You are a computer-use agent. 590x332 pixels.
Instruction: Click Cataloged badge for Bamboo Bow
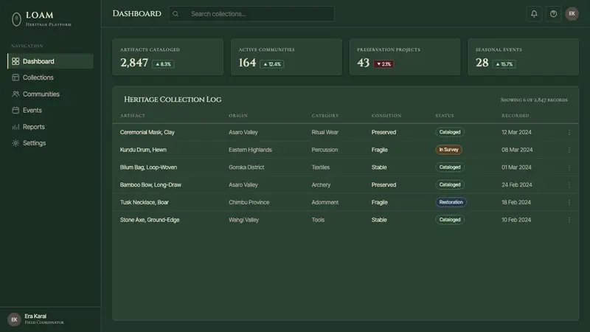[450, 185]
